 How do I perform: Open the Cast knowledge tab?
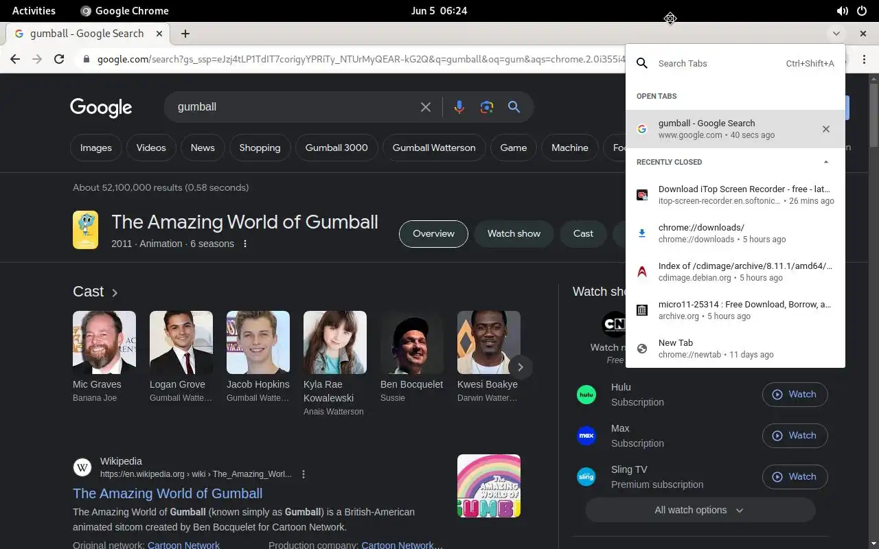pos(583,233)
